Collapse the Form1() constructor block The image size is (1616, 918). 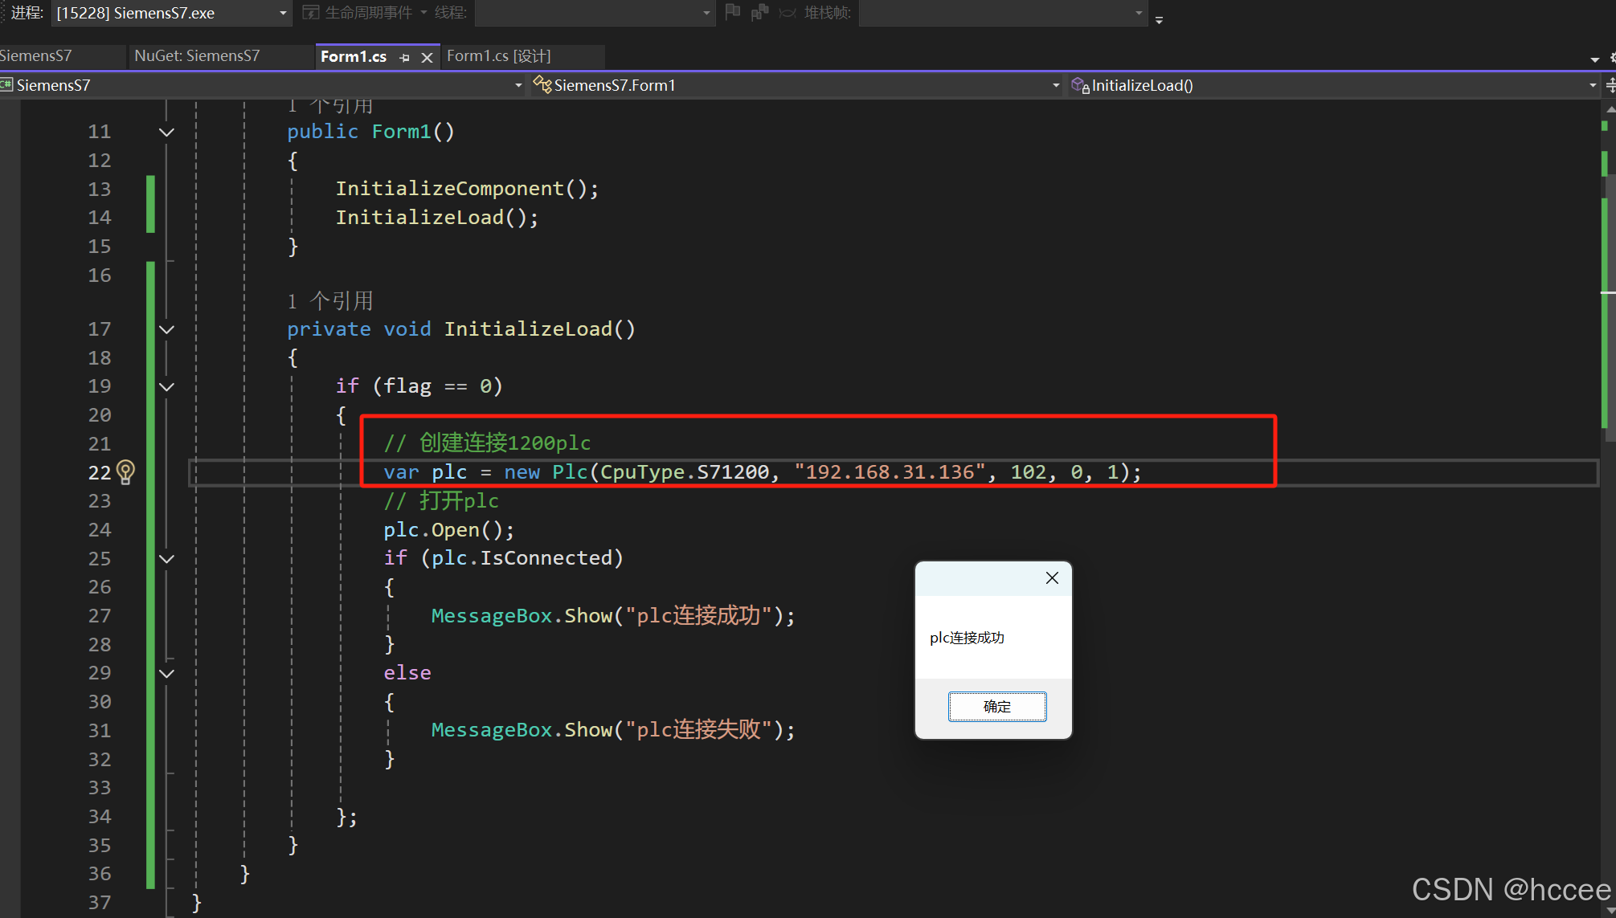coord(166,132)
